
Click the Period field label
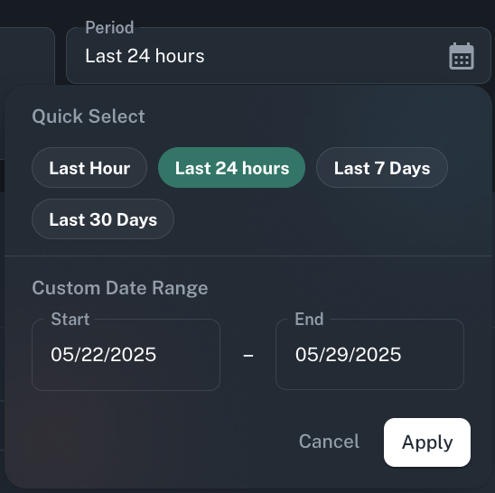109,27
